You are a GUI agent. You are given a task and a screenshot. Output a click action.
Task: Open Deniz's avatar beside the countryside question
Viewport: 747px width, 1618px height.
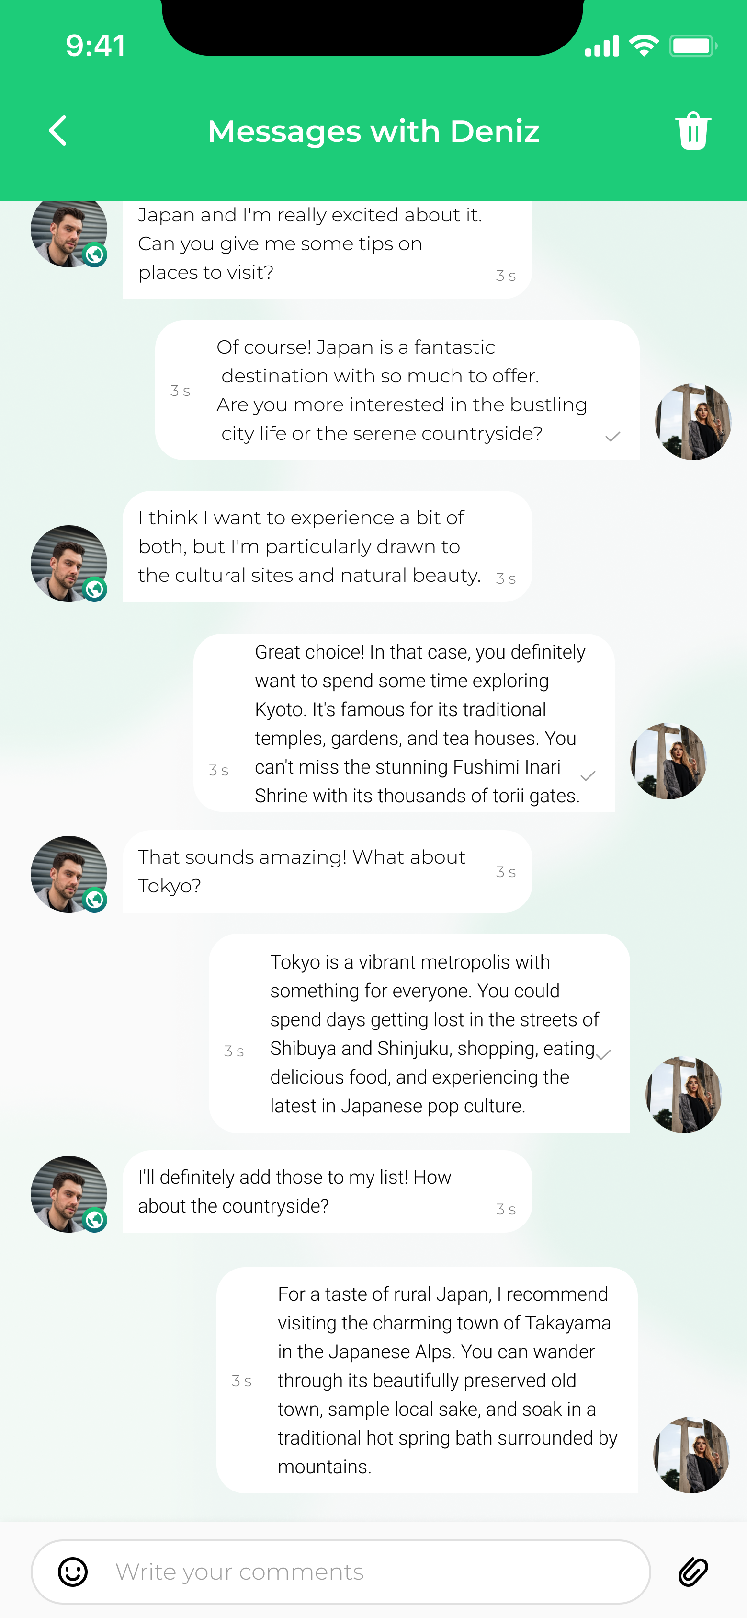68,1194
